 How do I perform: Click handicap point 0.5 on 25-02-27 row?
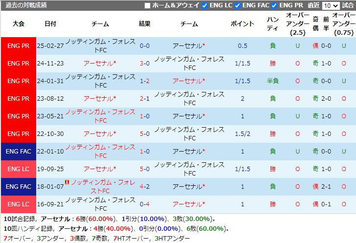(x=243, y=46)
